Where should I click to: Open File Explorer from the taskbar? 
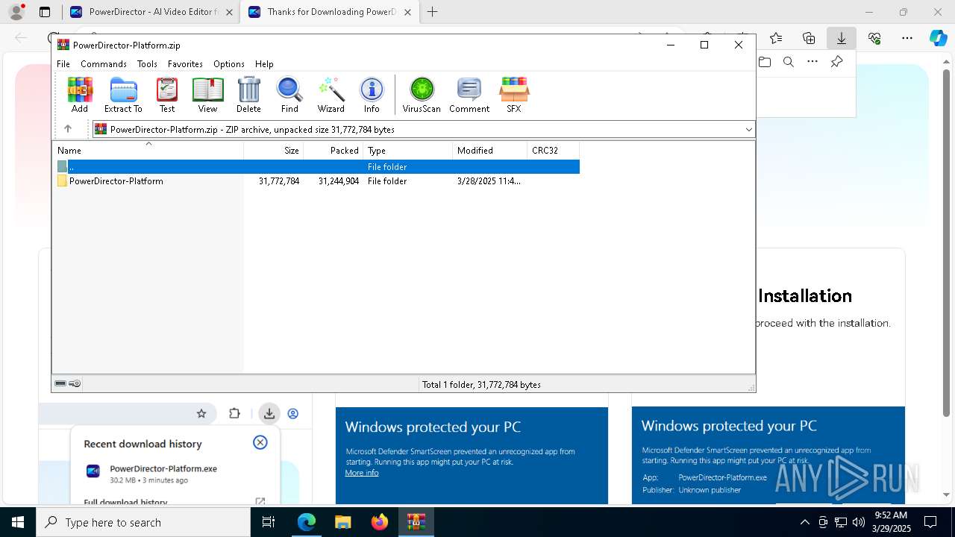pos(342,522)
